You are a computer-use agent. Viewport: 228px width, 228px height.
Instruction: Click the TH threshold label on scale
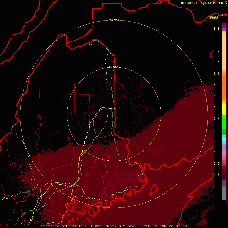(218, 197)
